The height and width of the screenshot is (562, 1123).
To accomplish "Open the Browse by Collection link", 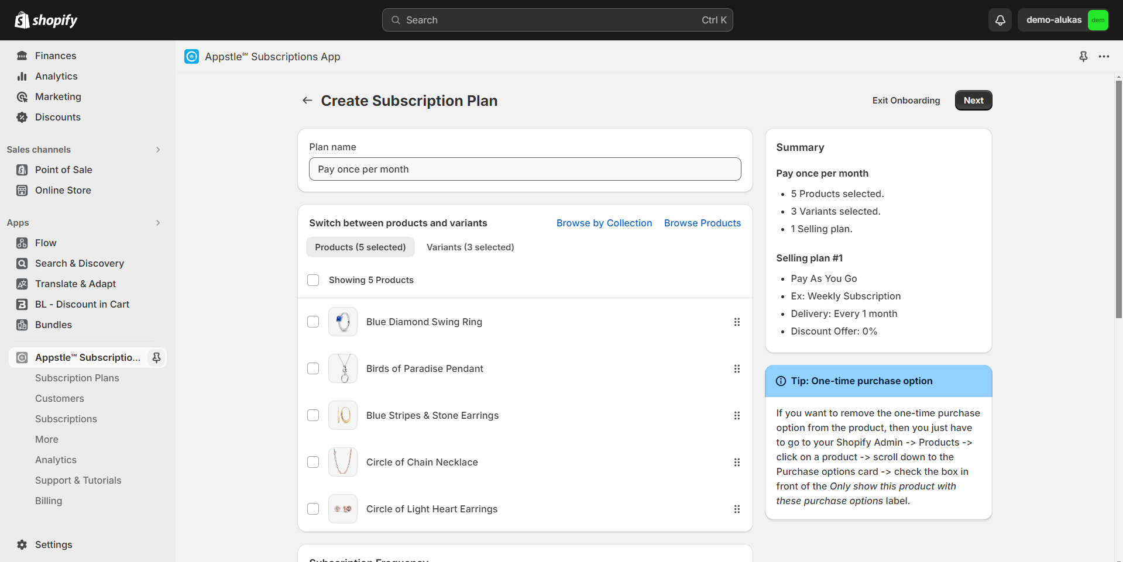I will pos(604,223).
